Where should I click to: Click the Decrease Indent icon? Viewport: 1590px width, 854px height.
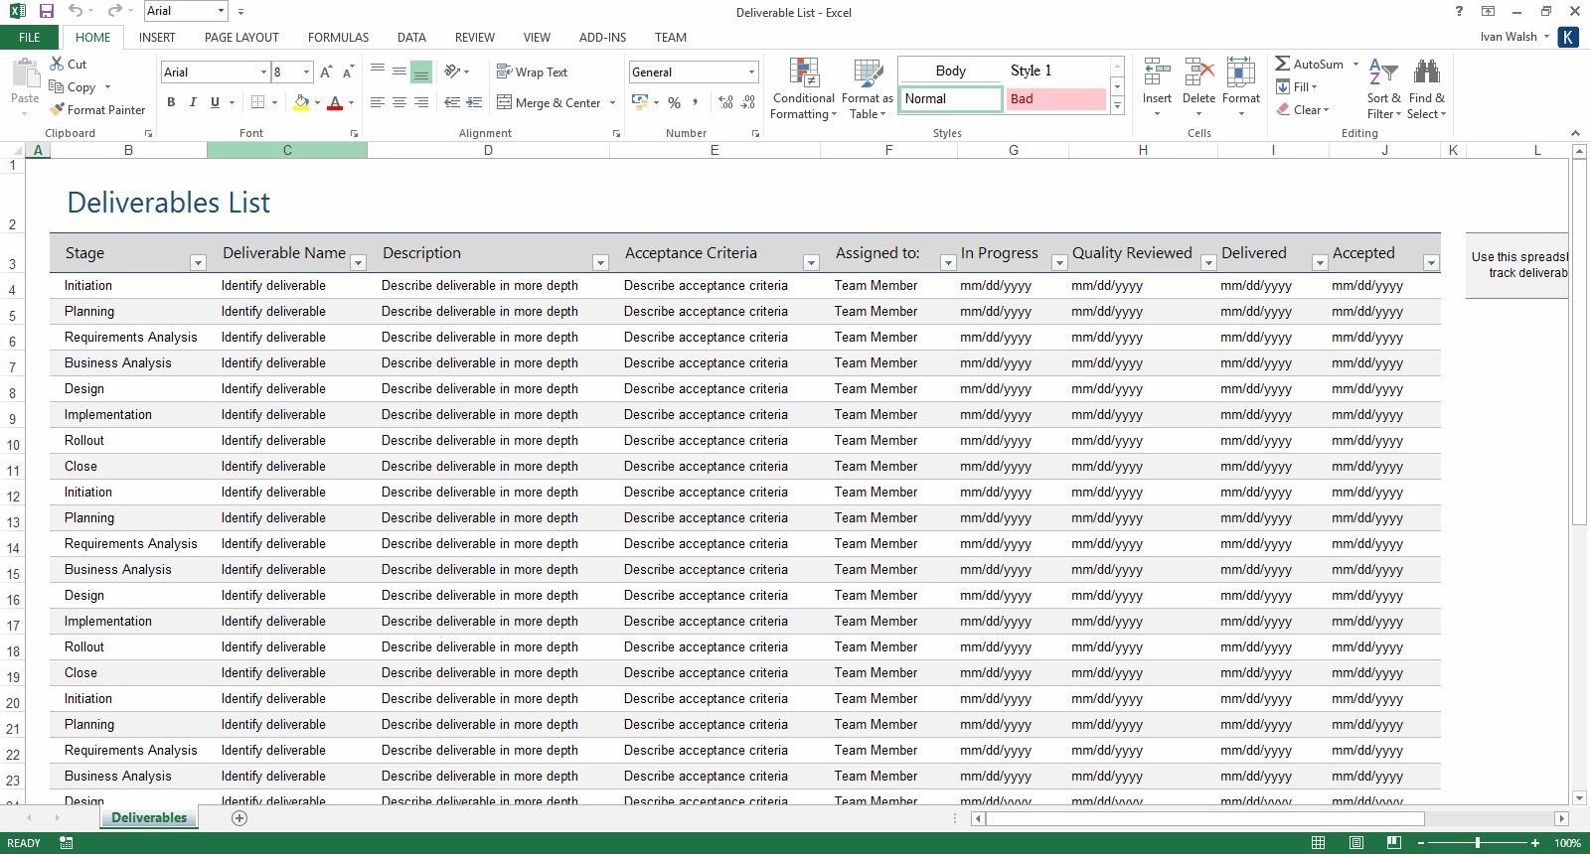pyautogui.click(x=452, y=102)
